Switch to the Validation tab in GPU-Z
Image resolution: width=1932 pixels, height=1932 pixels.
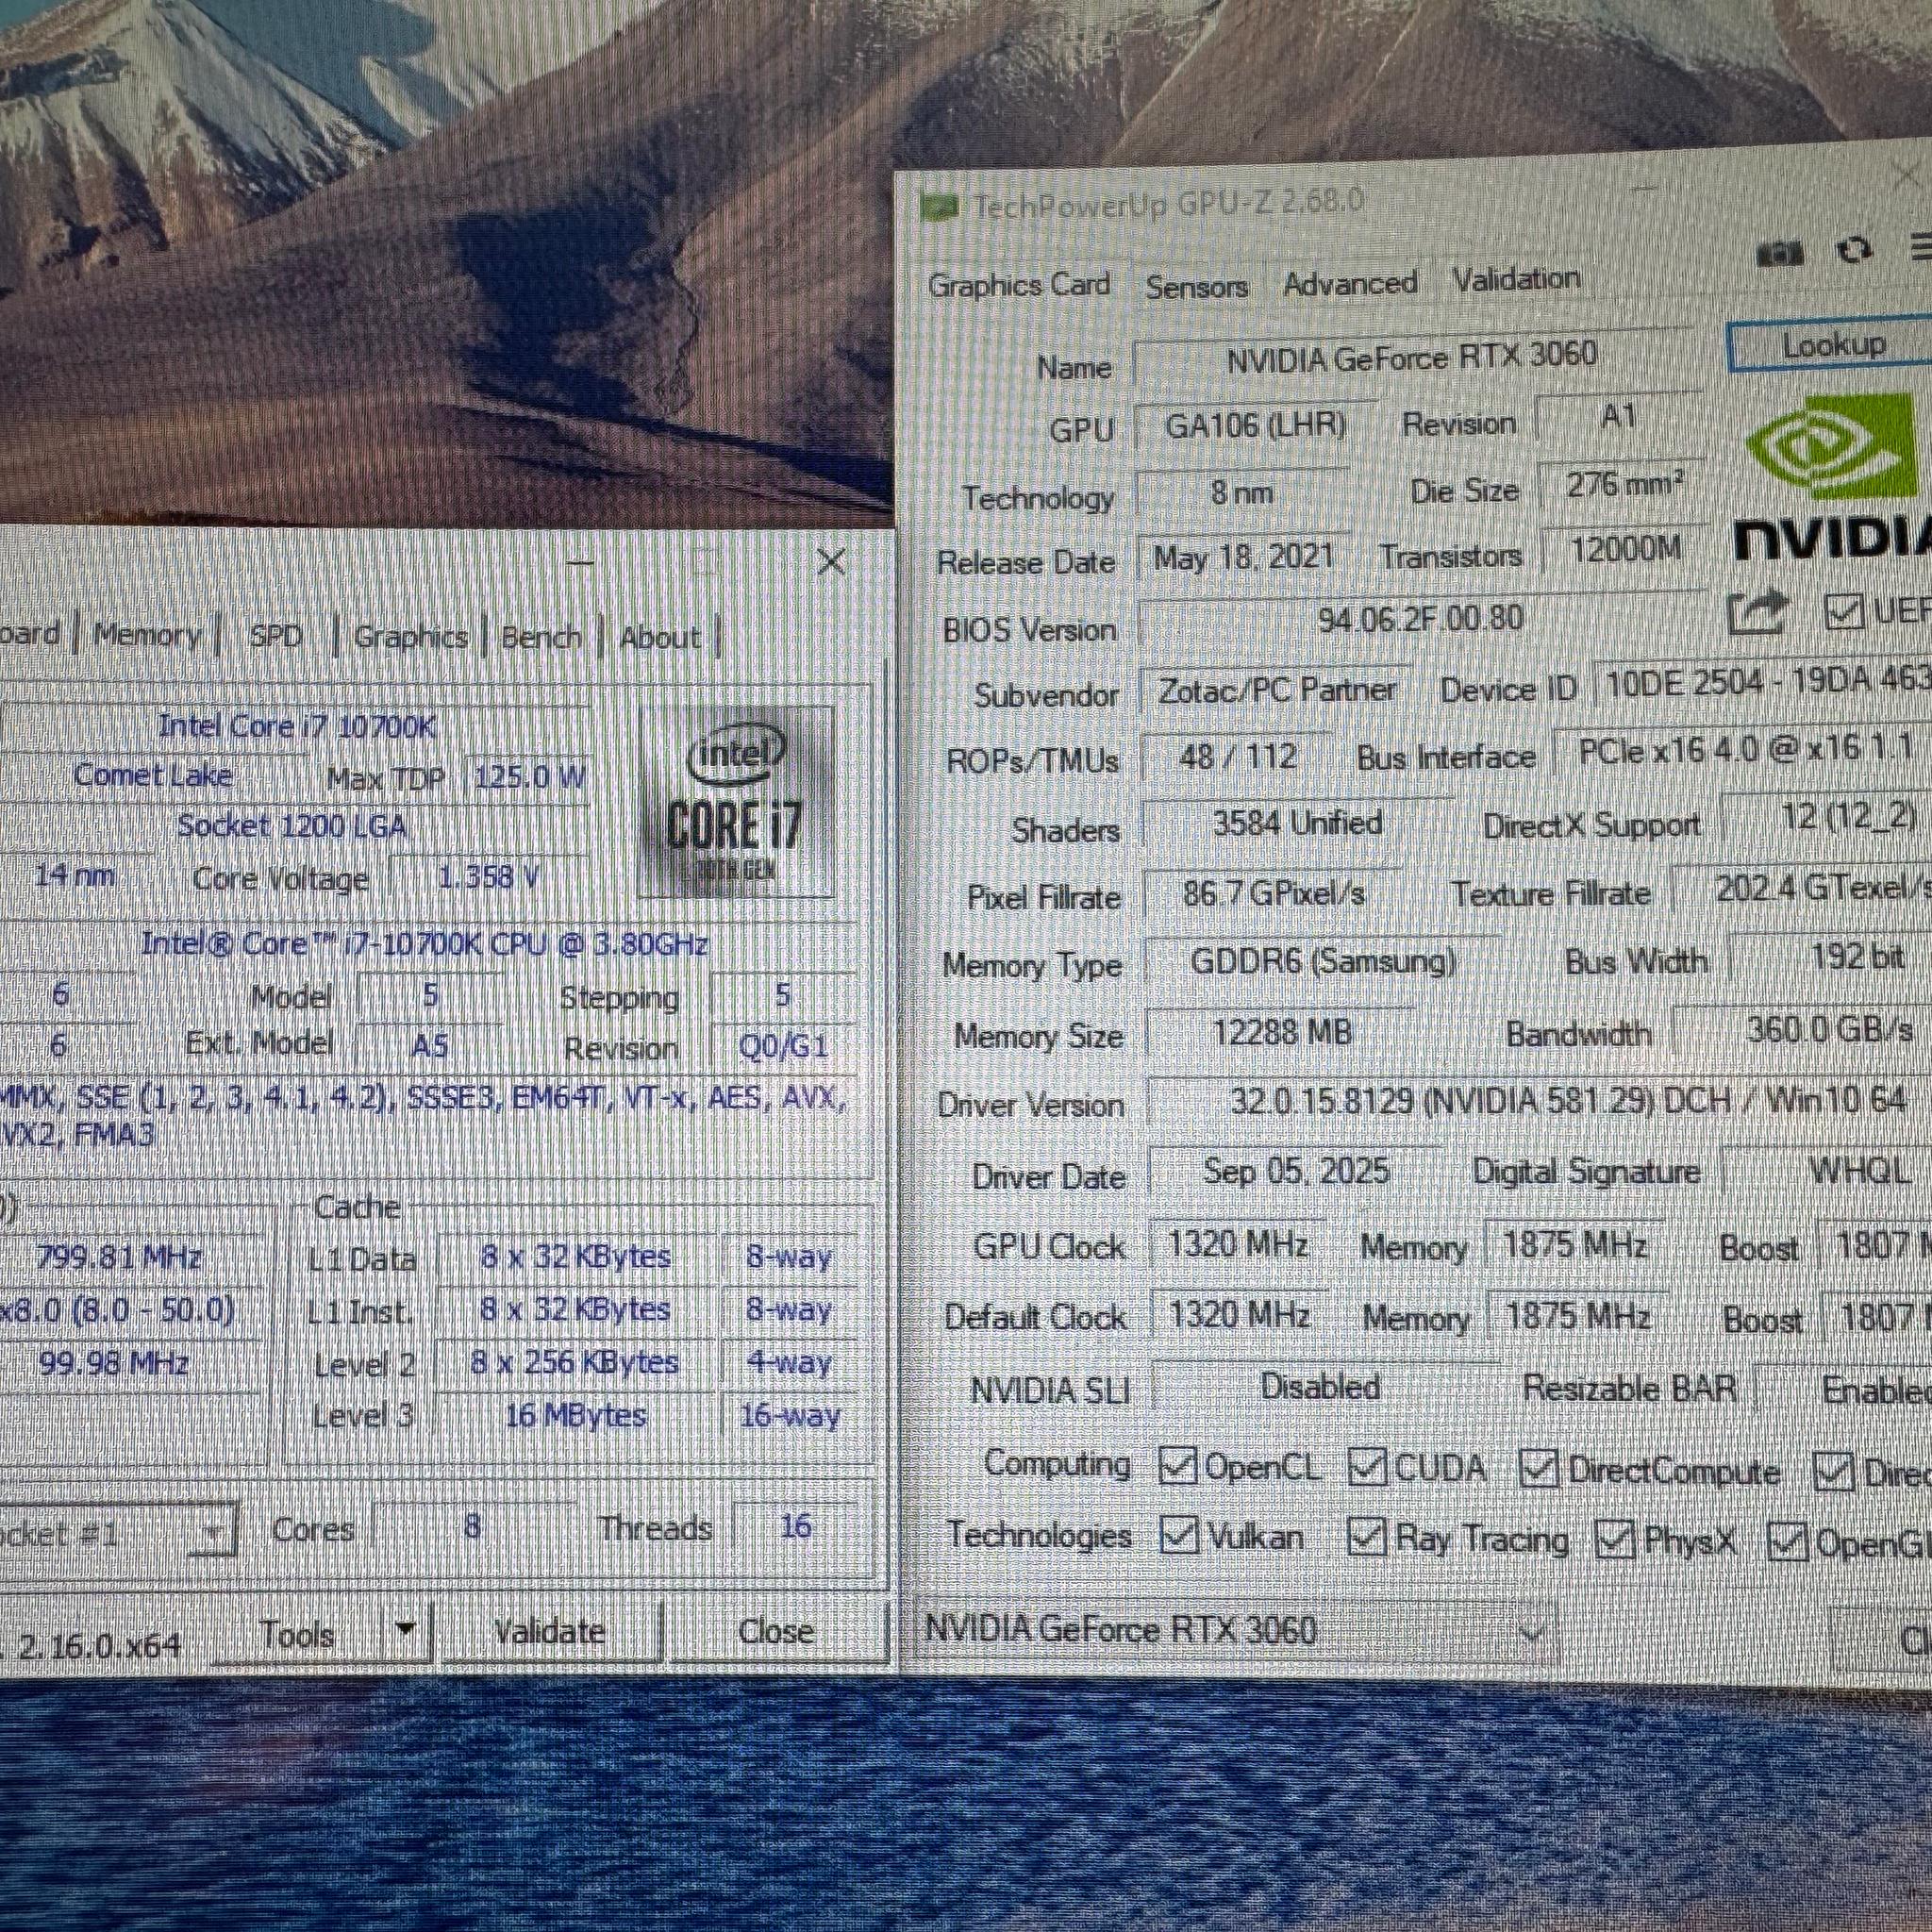click(x=1516, y=280)
